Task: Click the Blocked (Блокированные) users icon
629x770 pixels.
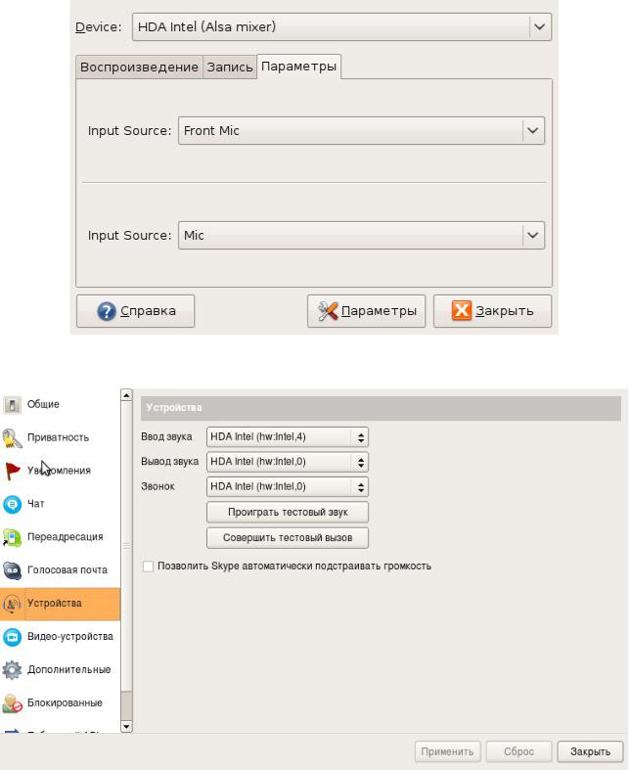Action: tap(12, 703)
